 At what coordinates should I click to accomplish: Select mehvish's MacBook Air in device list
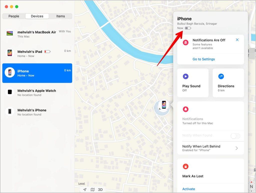(x=37, y=34)
